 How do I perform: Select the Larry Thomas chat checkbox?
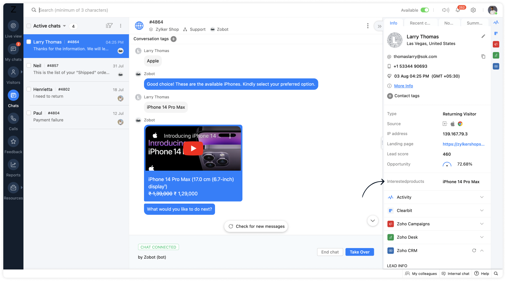coord(29,42)
